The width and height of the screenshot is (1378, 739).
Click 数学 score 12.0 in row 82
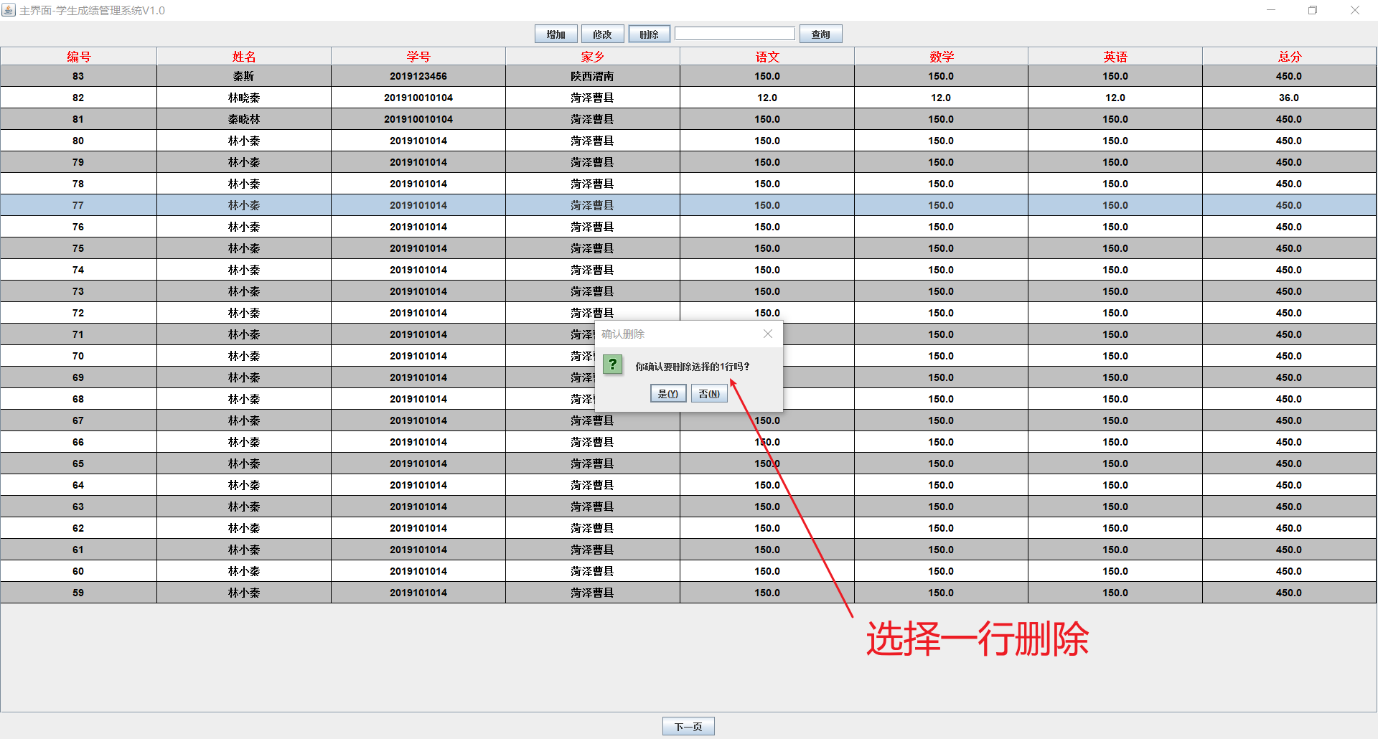(x=941, y=98)
